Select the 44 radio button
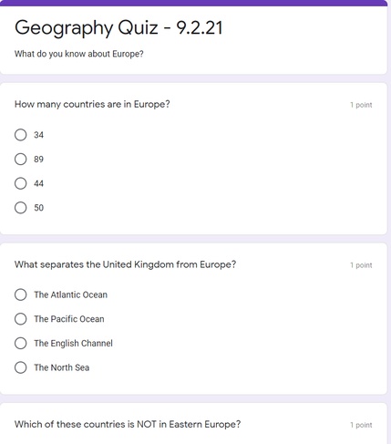The image size is (391, 444). click(x=20, y=183)
